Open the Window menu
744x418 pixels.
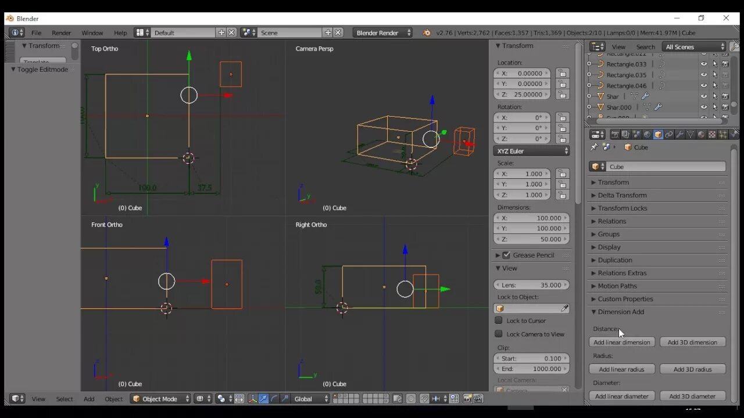[x=92, y=33]
